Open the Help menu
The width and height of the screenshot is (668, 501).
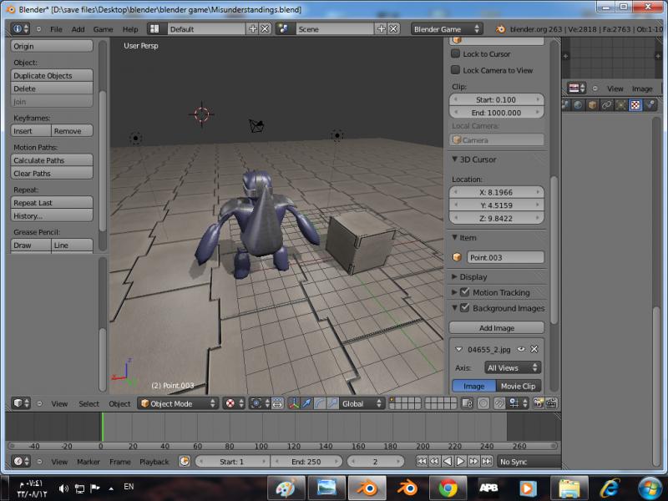pos(130,29)
